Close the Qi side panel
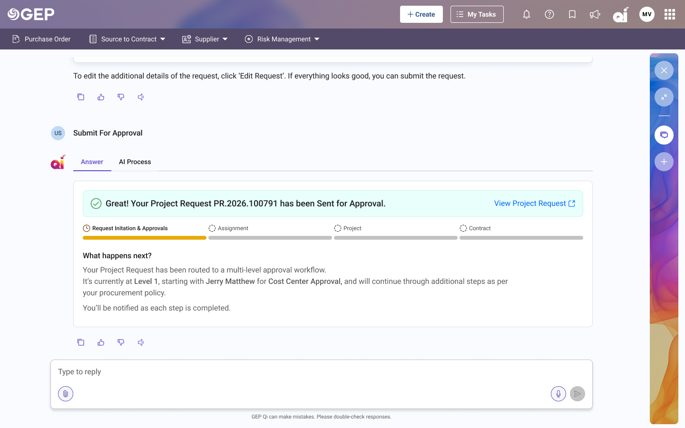Screen dimensions: 685x428 664,70
